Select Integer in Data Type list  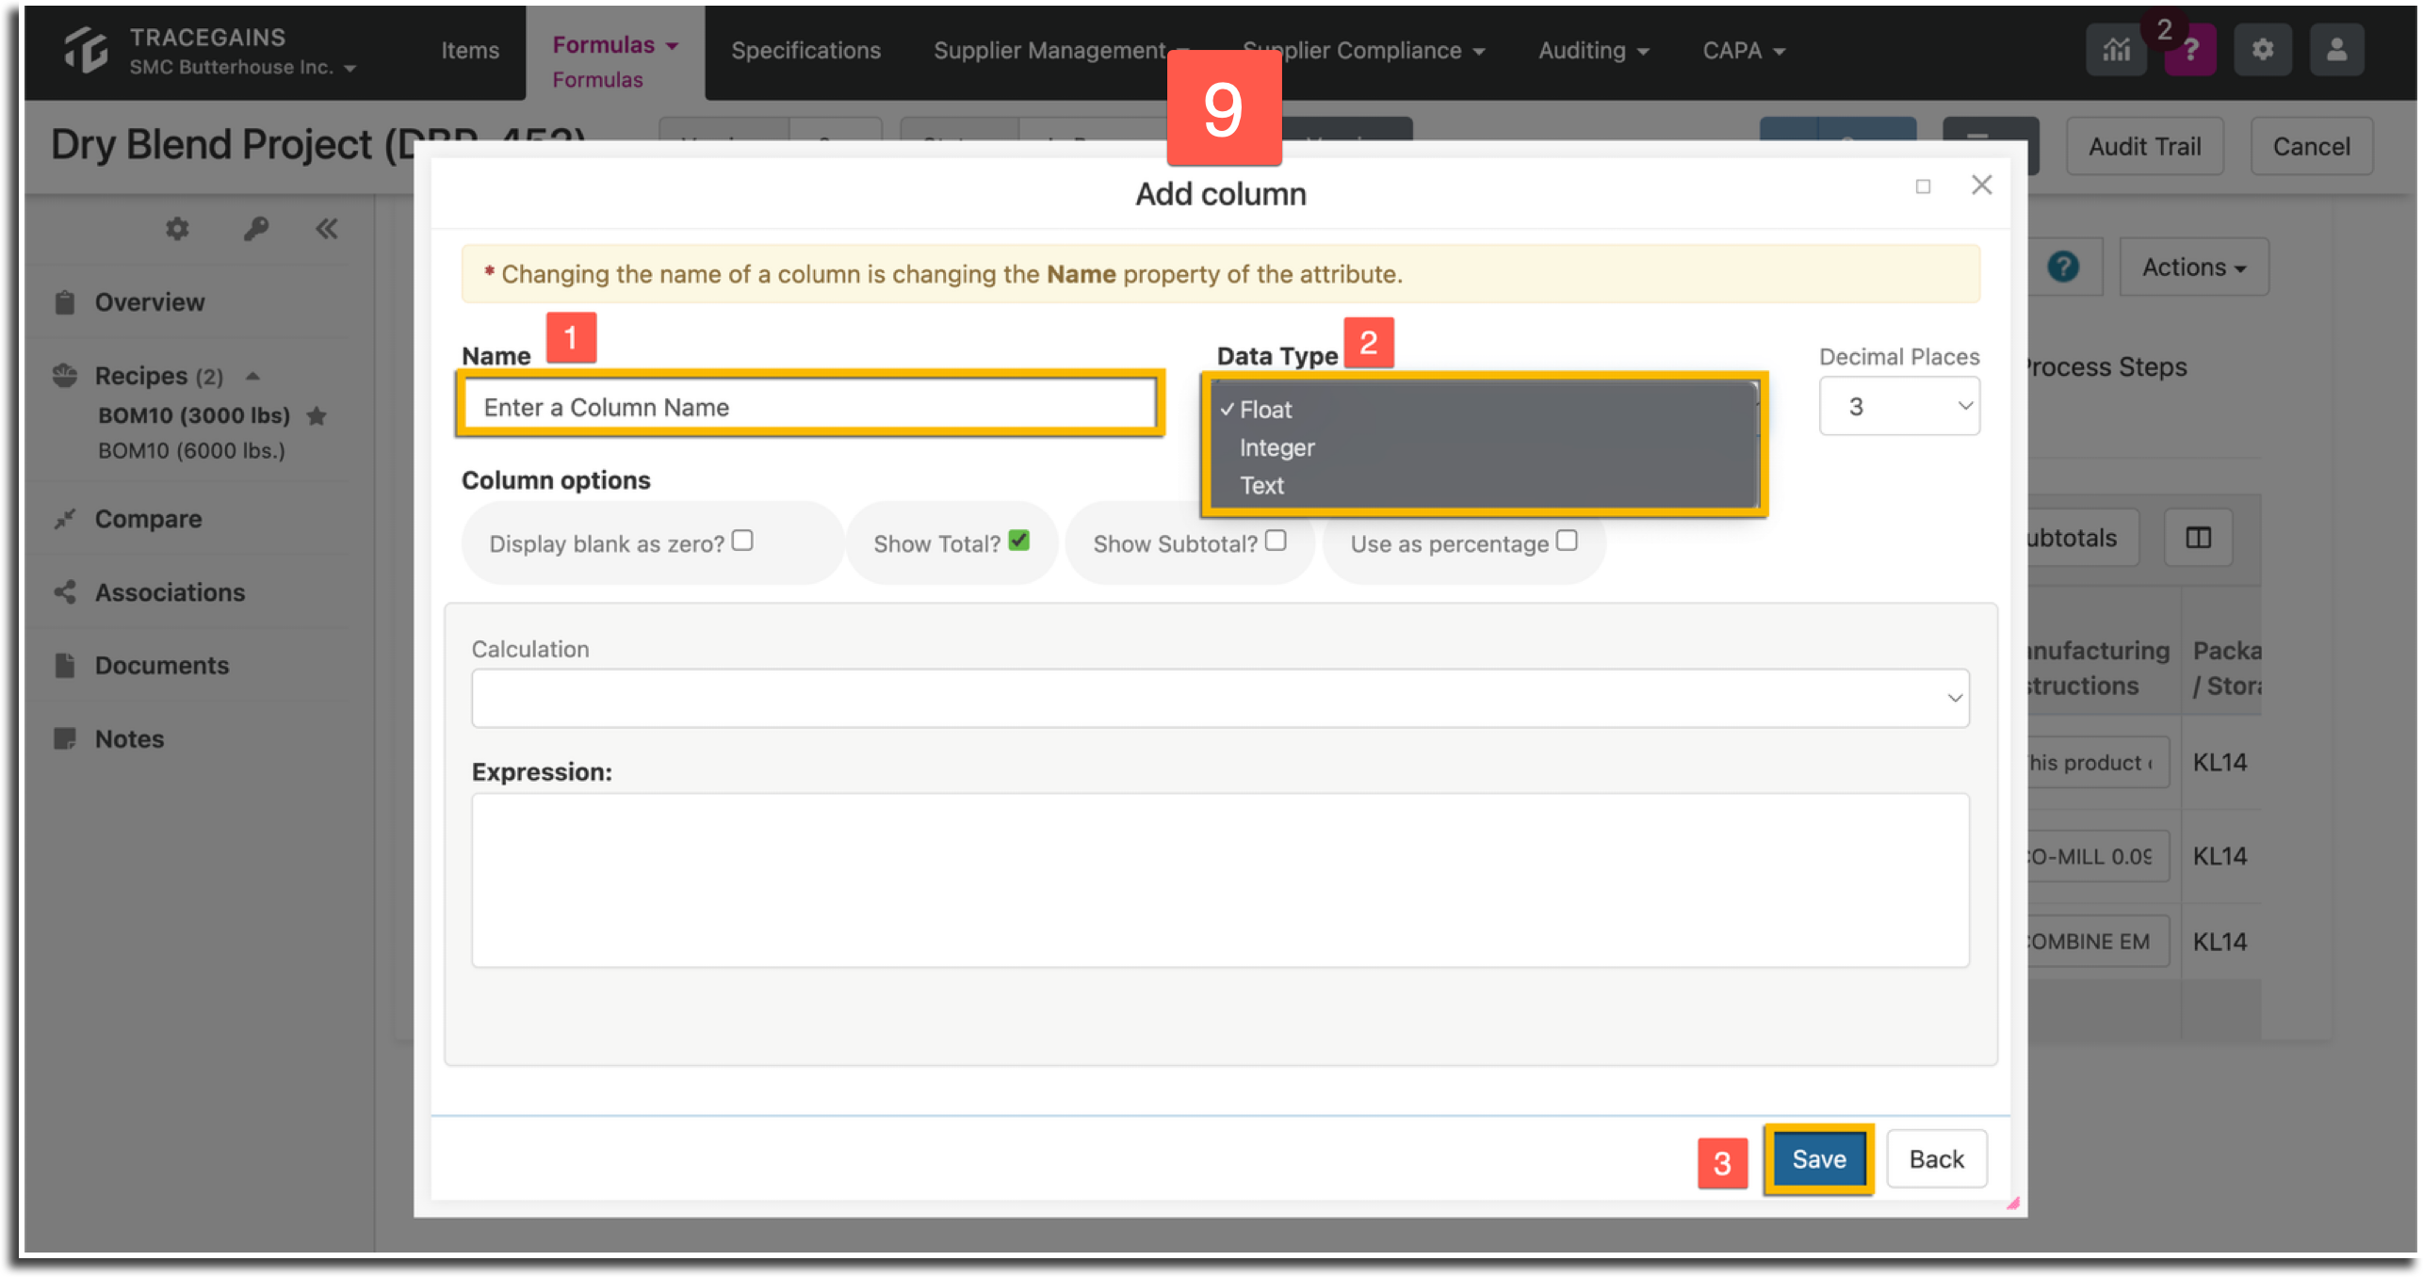[x=1277, y=448]
